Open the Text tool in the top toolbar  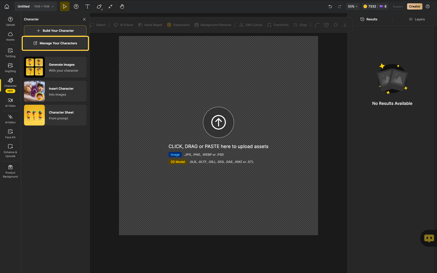87,6
